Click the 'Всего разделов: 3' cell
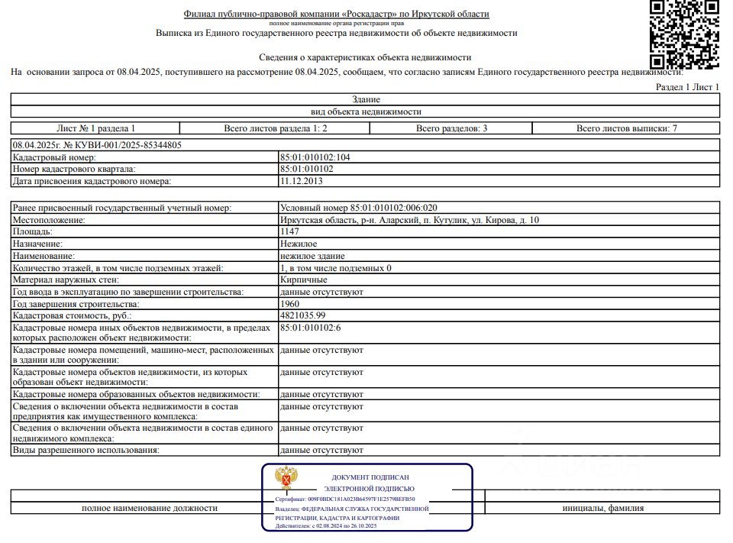Screen dimensions: 733x543 (451, 128)
